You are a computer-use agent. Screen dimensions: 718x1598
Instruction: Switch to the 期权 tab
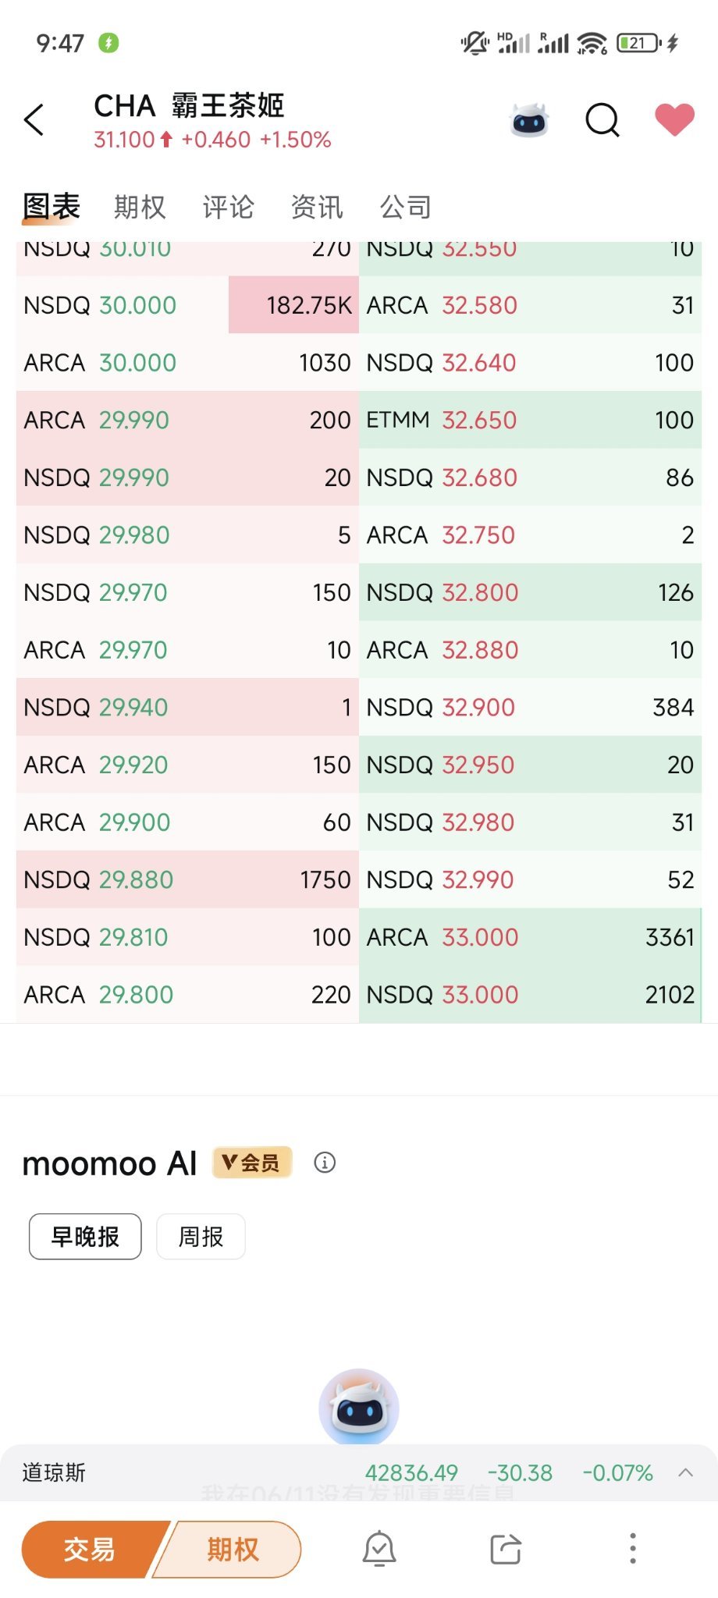(x=140, y=207)
